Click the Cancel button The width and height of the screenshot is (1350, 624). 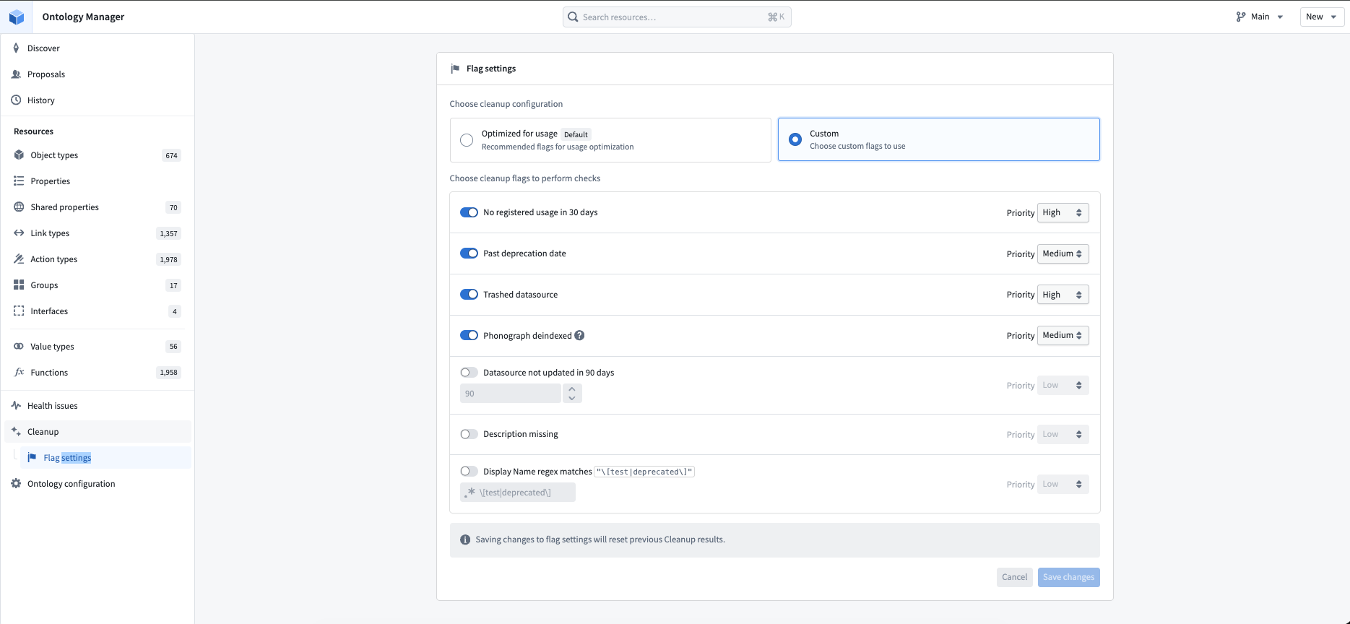click(x=1014, y=577)
